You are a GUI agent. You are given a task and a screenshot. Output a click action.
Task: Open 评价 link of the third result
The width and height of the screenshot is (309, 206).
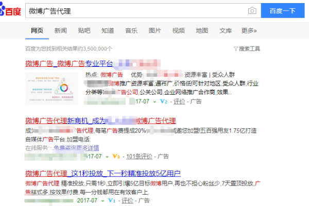(127, 201)
